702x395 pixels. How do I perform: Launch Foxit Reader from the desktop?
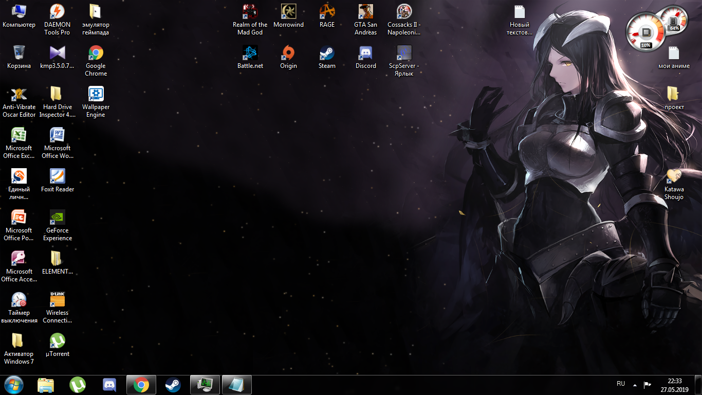[57, 181]
